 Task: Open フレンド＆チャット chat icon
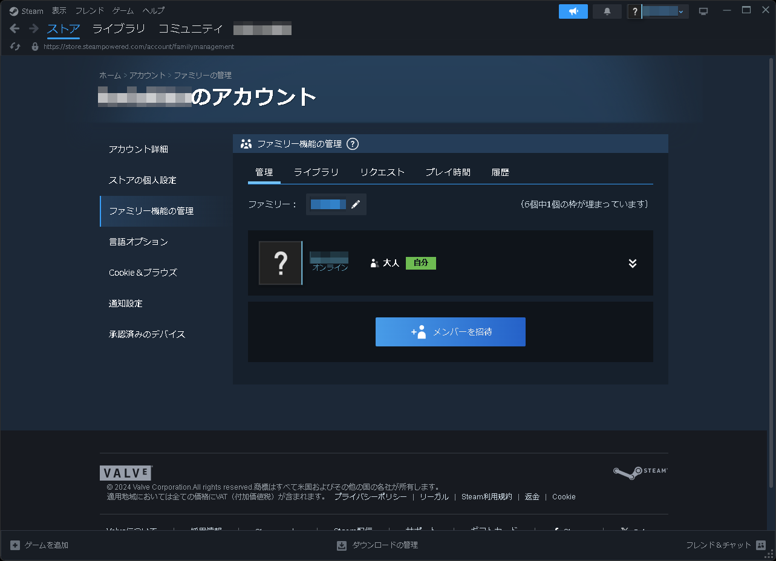760,545
